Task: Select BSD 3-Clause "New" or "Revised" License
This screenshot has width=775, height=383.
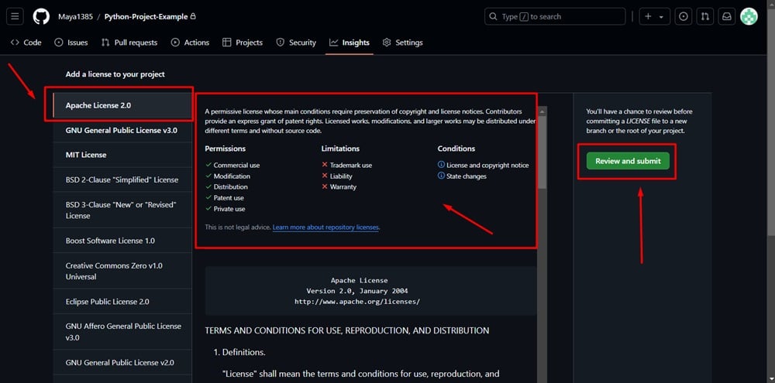Action: (122, 210)
